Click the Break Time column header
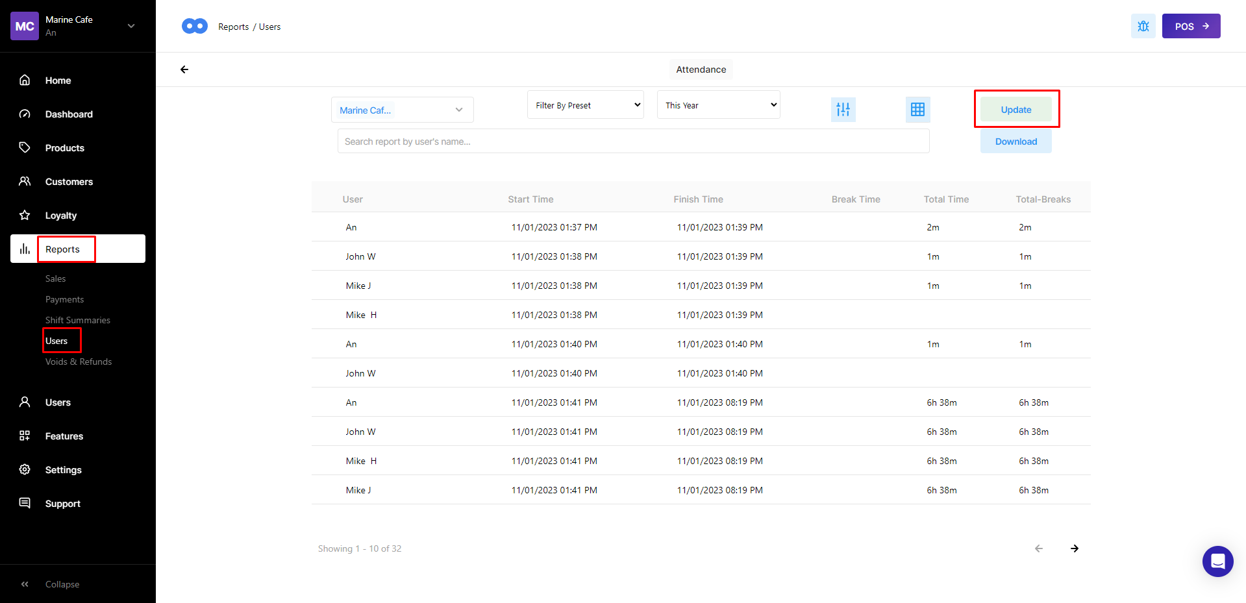 (856, 199)
